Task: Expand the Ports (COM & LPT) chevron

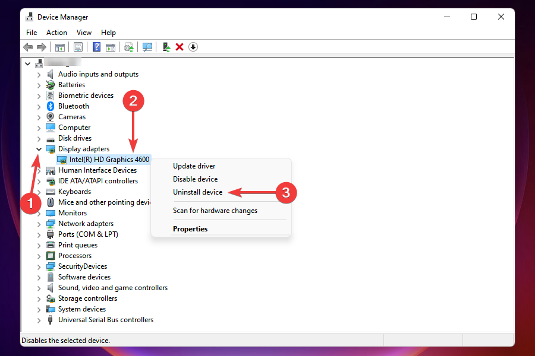Action: tap(39, 235)
